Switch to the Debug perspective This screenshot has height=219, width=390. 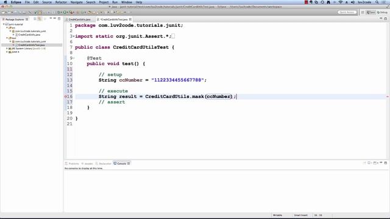pyautogui.click(x=382, y=12)
